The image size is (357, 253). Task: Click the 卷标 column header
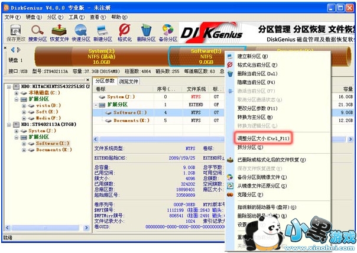click(x=124, y=89)
